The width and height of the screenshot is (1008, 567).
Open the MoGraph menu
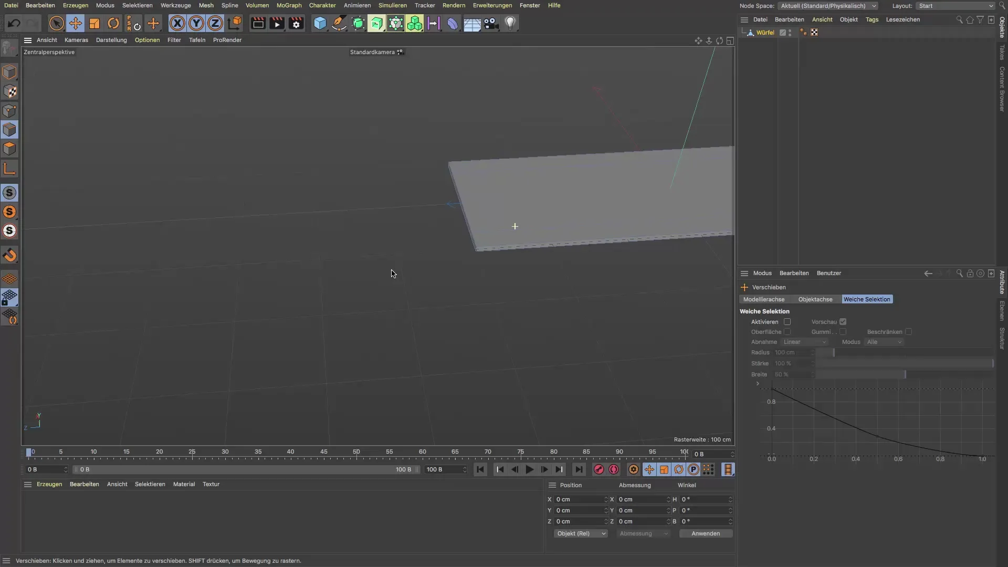click(289, 5)
